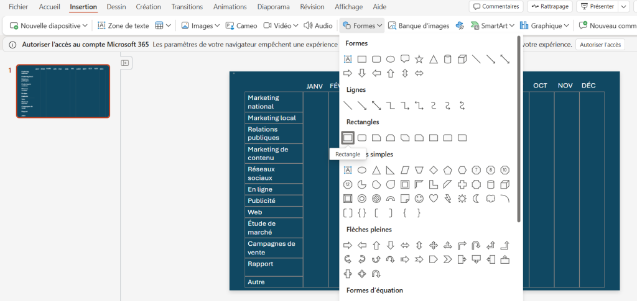
Task: Insert Audio from the toolbar
Action: 318,25
